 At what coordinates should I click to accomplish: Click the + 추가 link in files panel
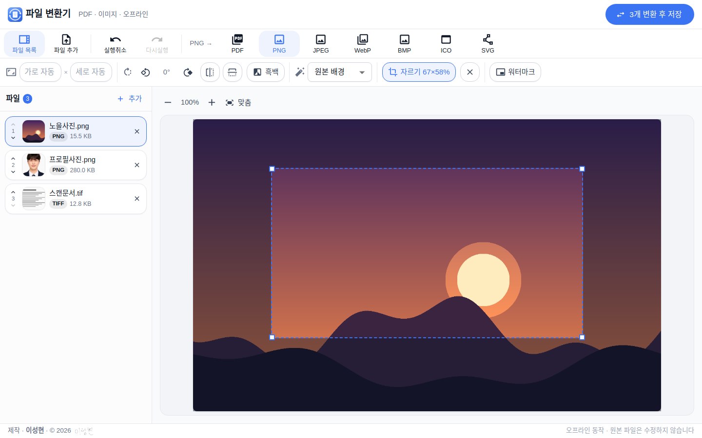130,99
